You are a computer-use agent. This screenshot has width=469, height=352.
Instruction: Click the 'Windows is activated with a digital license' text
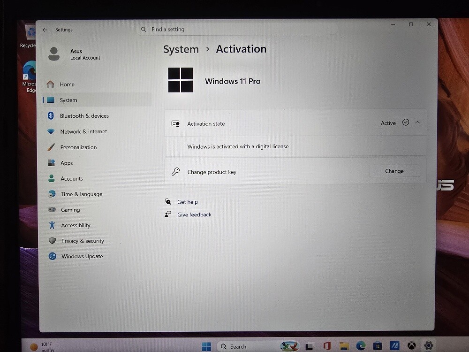coord(238,146)
